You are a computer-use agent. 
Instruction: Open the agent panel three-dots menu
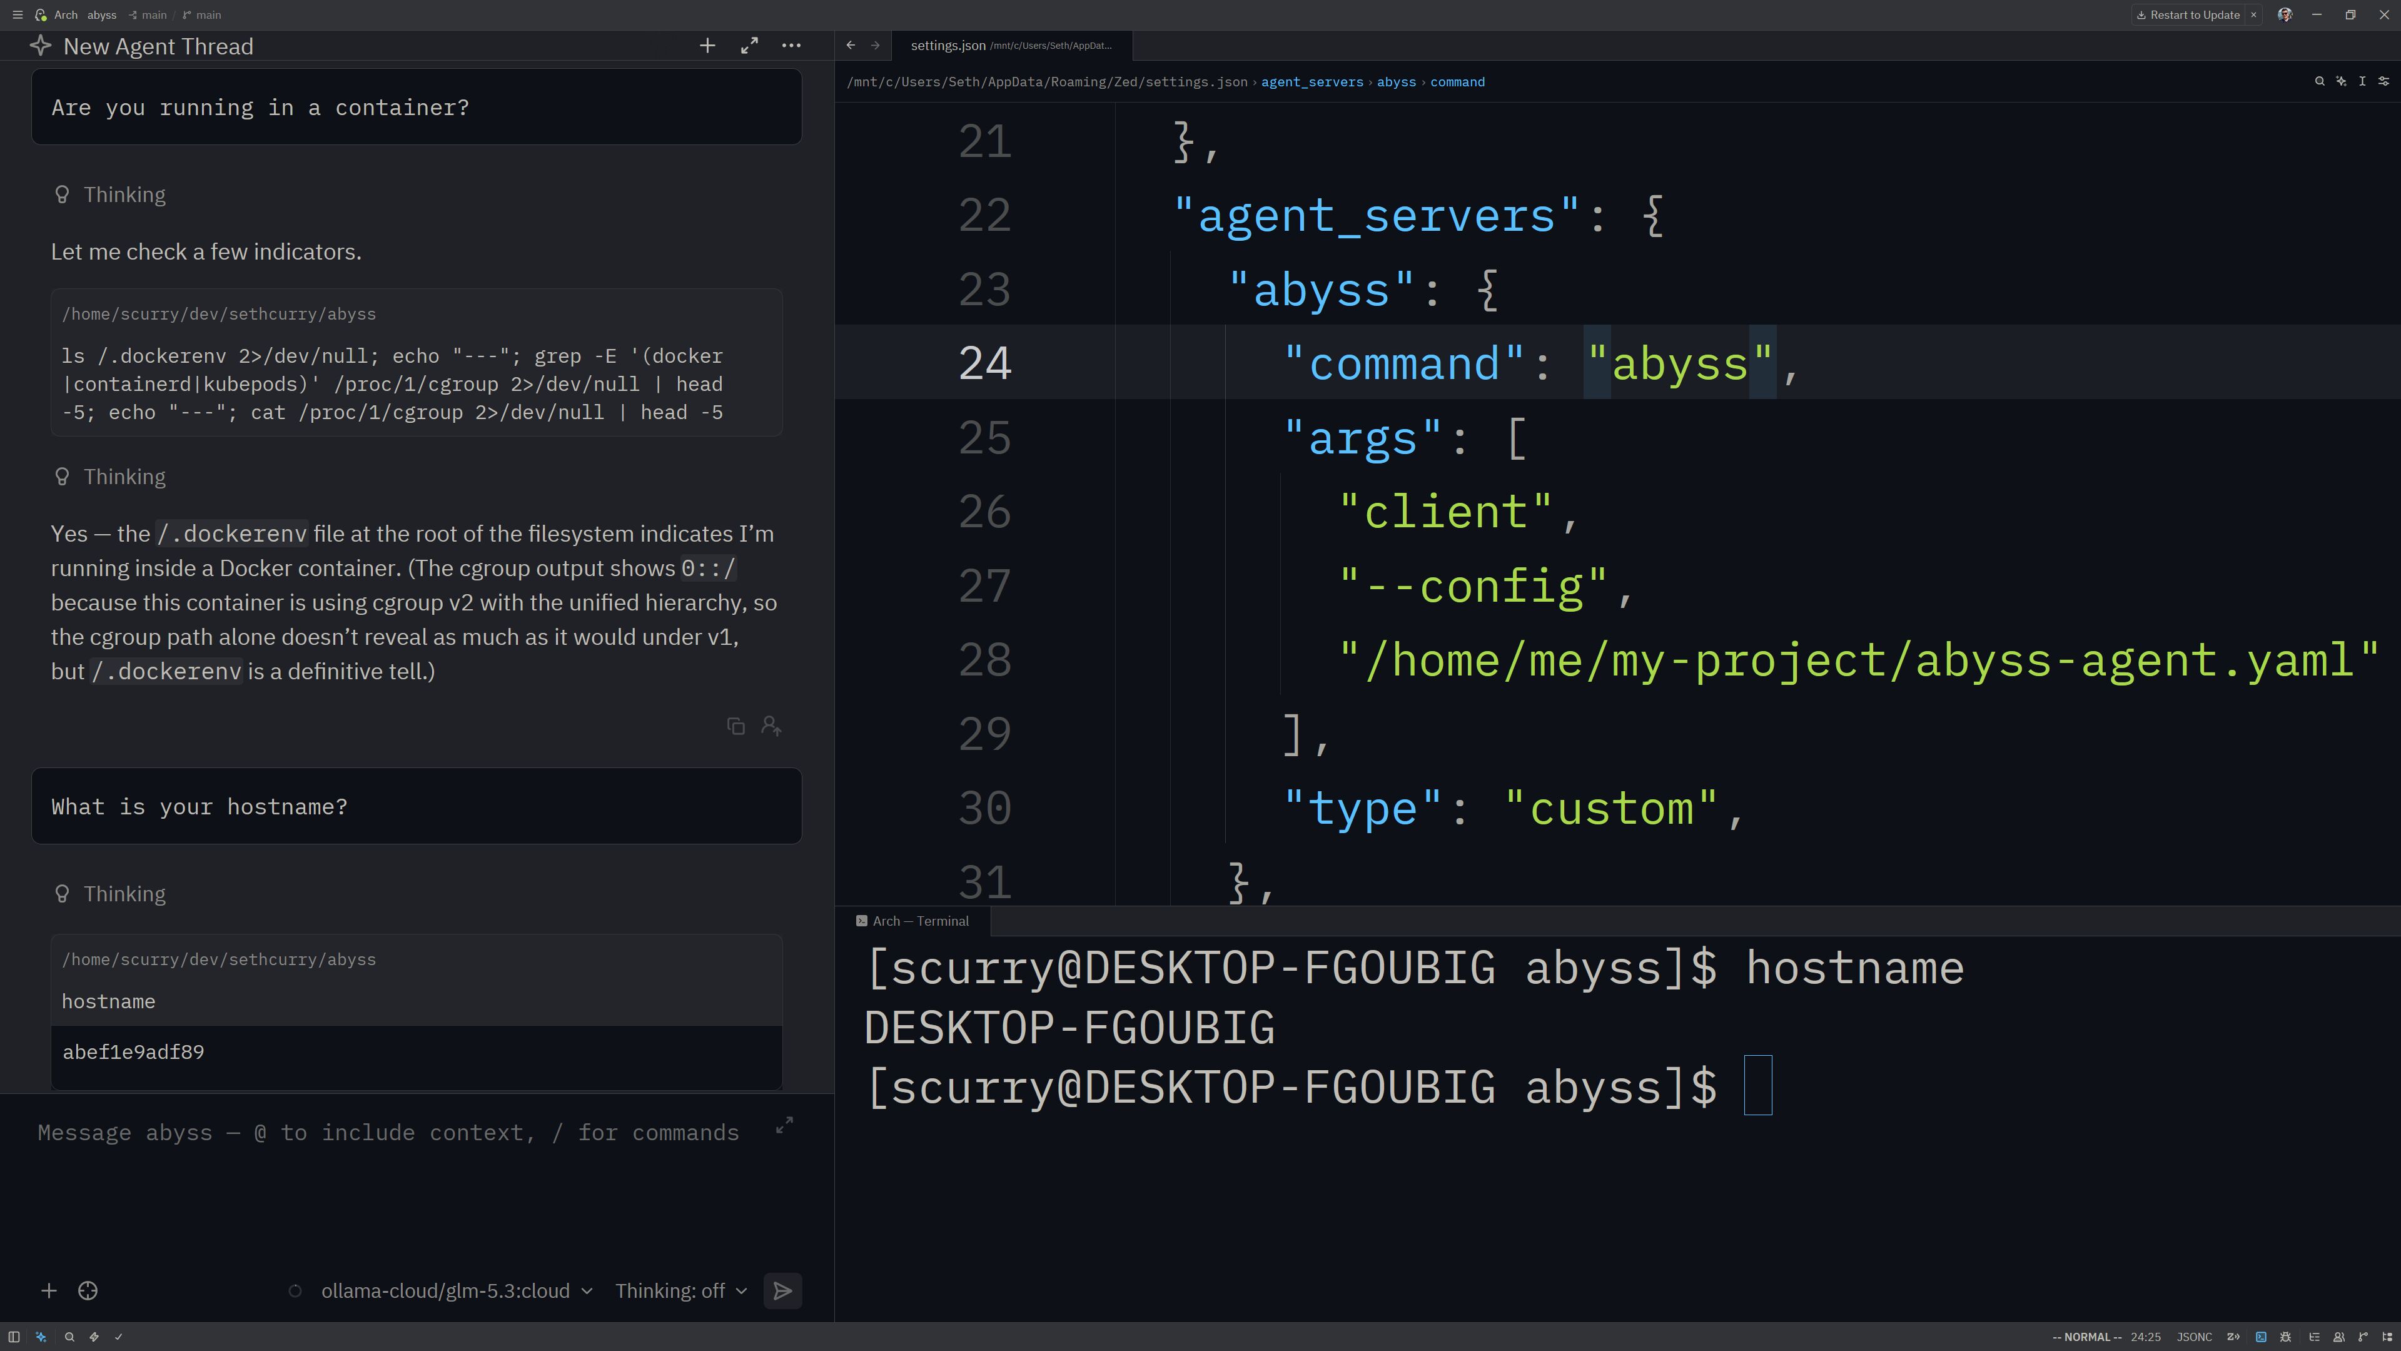[x=791, y=46]
